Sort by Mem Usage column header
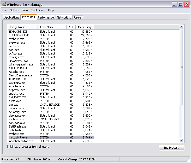191x163 pixels. [x=85, y=27]
